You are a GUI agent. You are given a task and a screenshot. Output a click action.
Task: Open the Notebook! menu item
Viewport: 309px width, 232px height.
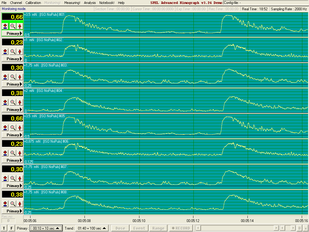(107, 3)
